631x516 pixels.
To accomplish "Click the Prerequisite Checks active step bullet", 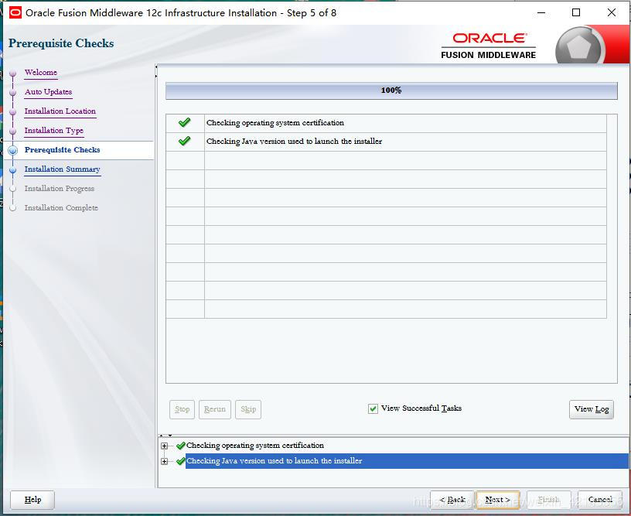I will click(x=13, y=150).
